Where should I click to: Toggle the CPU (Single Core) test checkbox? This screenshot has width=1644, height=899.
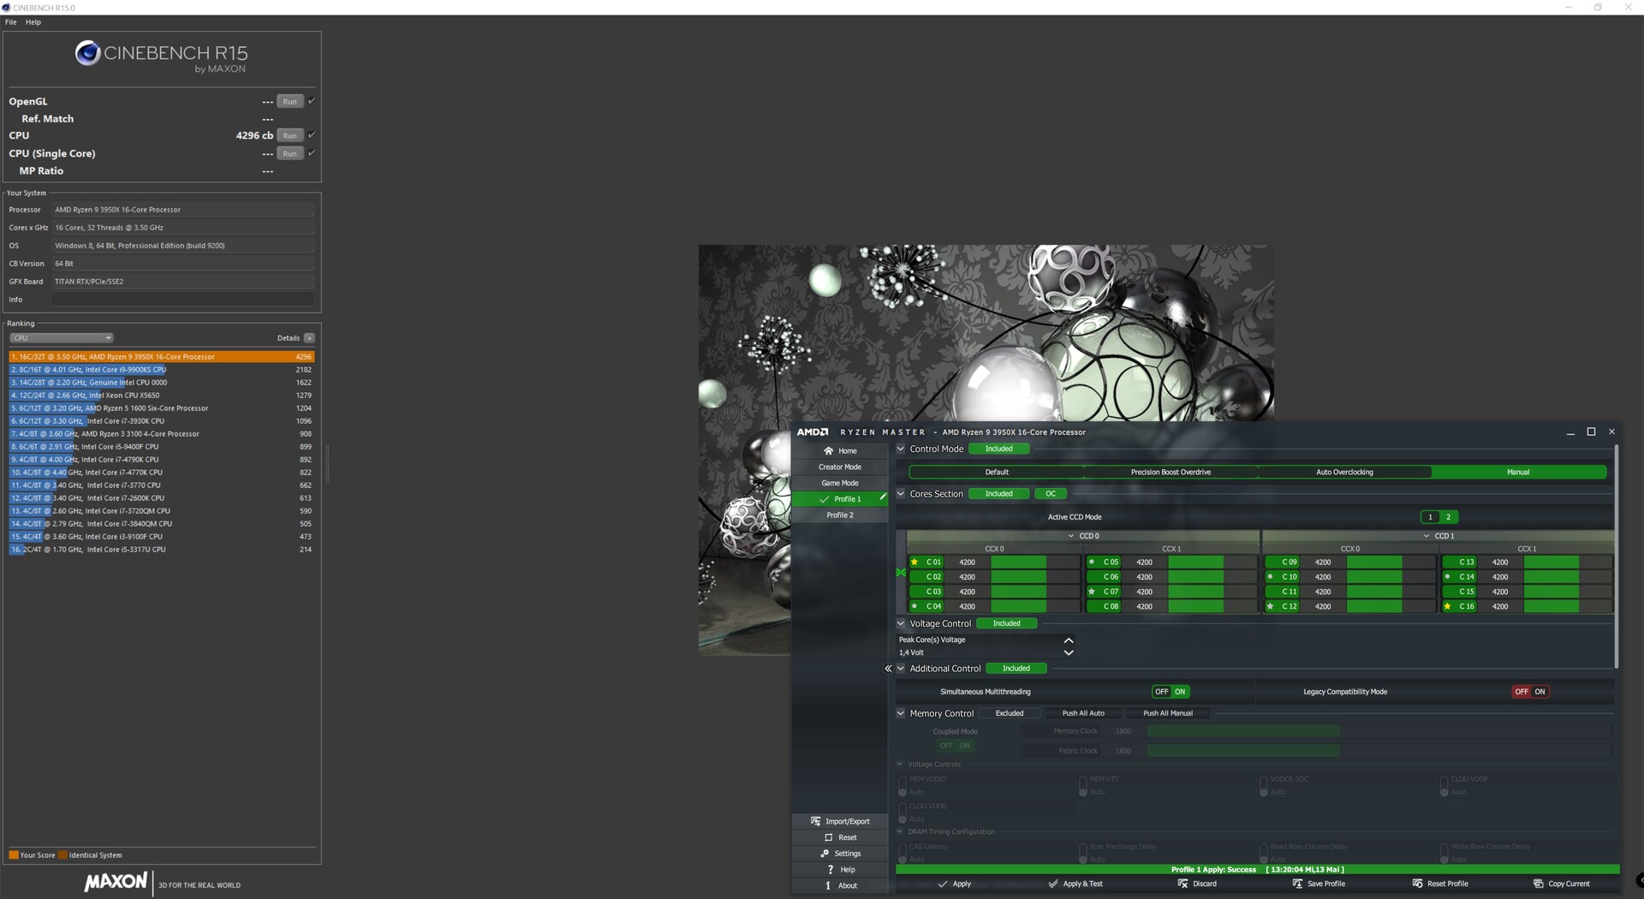(x=312, y=153)
